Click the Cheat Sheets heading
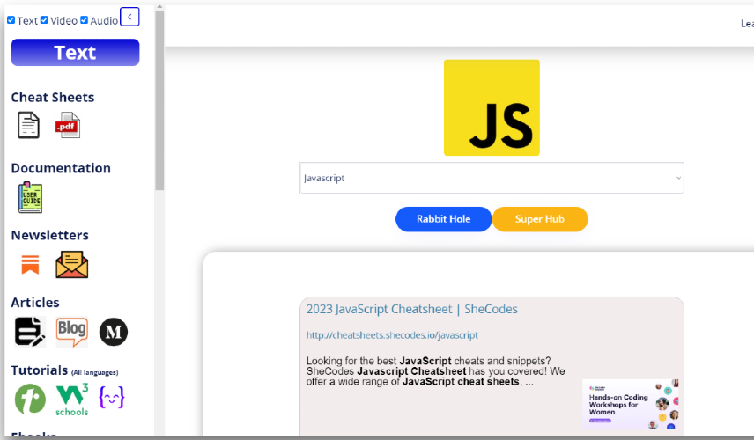Screen dimensions: 754x440 (x=53, y=97)
